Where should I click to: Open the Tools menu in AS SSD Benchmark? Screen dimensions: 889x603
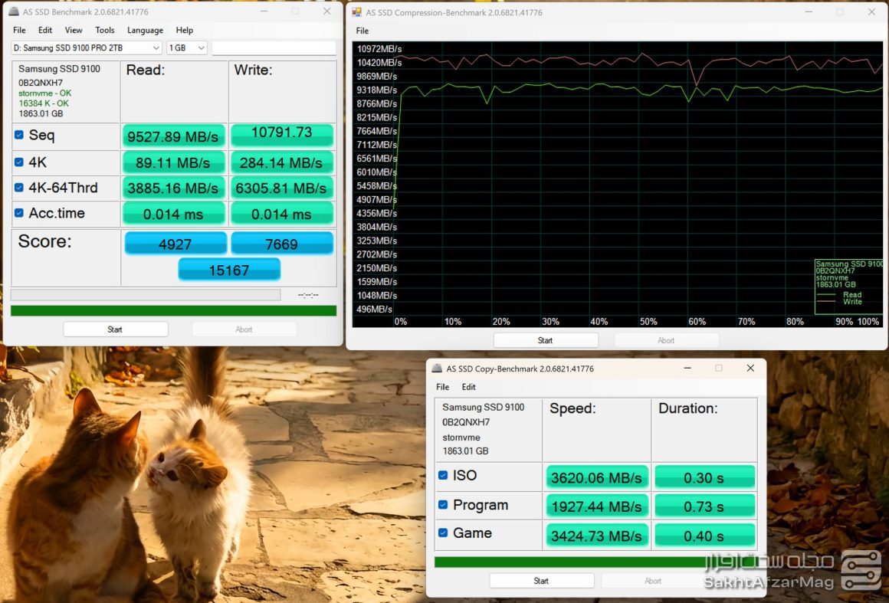click(x=105, y=30)
